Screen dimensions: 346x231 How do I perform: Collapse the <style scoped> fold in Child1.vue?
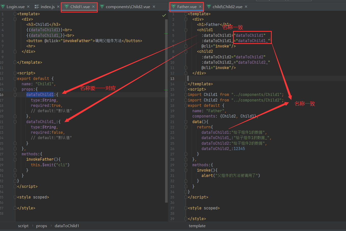coord(15,197)
